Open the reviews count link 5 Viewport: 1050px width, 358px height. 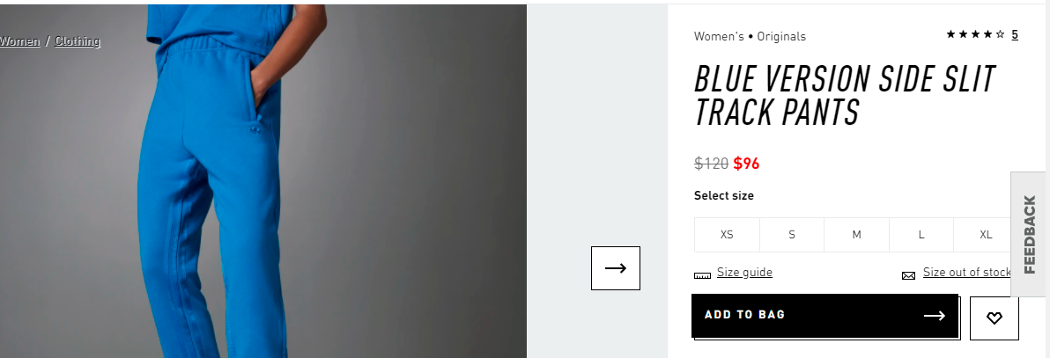tap(1015, 35)
